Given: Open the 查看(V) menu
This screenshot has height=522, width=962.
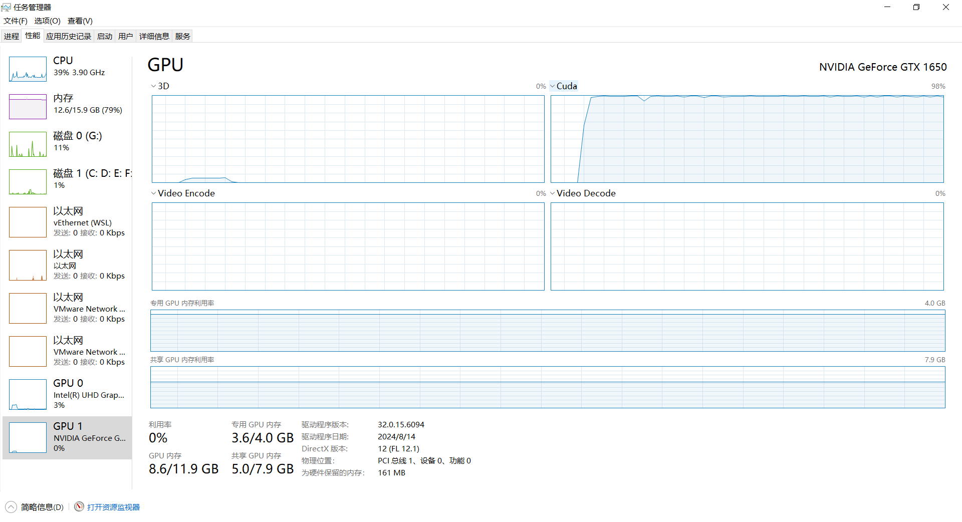Looking at the screenshot, I should pyautogui.click(x=80, y=21).
